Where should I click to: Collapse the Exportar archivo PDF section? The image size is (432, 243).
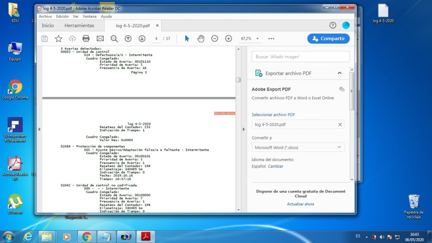point(340,73)
